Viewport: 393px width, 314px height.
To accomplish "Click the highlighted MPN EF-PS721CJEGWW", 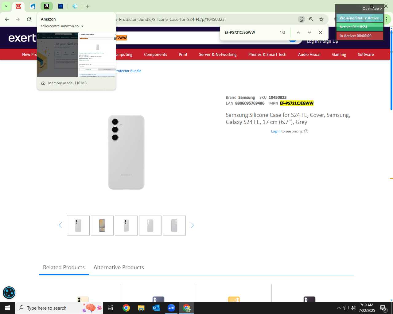I will click(297, 103).
